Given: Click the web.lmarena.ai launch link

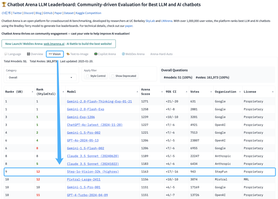Looking at the screenshot, I should point(54,44).
